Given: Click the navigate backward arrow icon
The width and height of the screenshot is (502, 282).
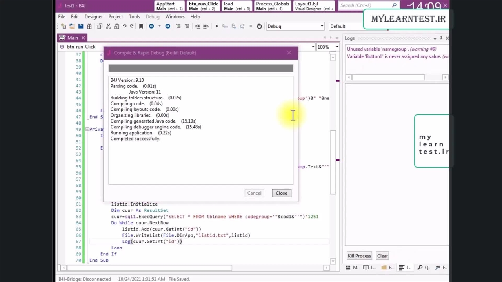Looking at the screenshot, I should click(151, 26).
